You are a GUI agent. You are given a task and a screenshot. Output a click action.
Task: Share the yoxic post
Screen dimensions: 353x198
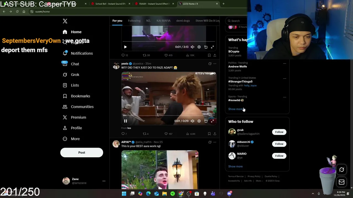215,134
